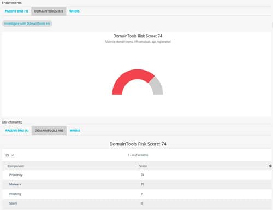Image resolution: width=273 pixels, height=210 pixels.
Task: Click Investigate with DomainTools Iris button
Action: 27,24
